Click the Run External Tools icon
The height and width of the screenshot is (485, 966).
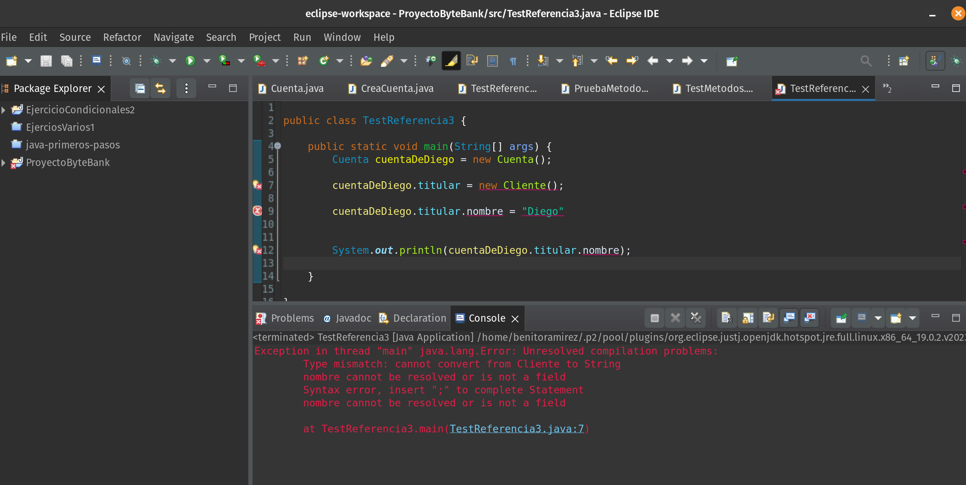[x=259, y=61]
